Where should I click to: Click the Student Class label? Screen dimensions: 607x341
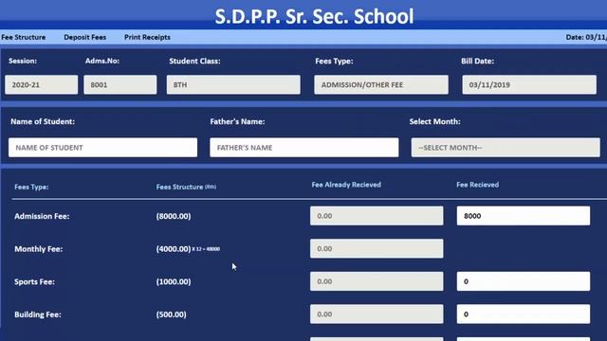click(x=194, y=61)
